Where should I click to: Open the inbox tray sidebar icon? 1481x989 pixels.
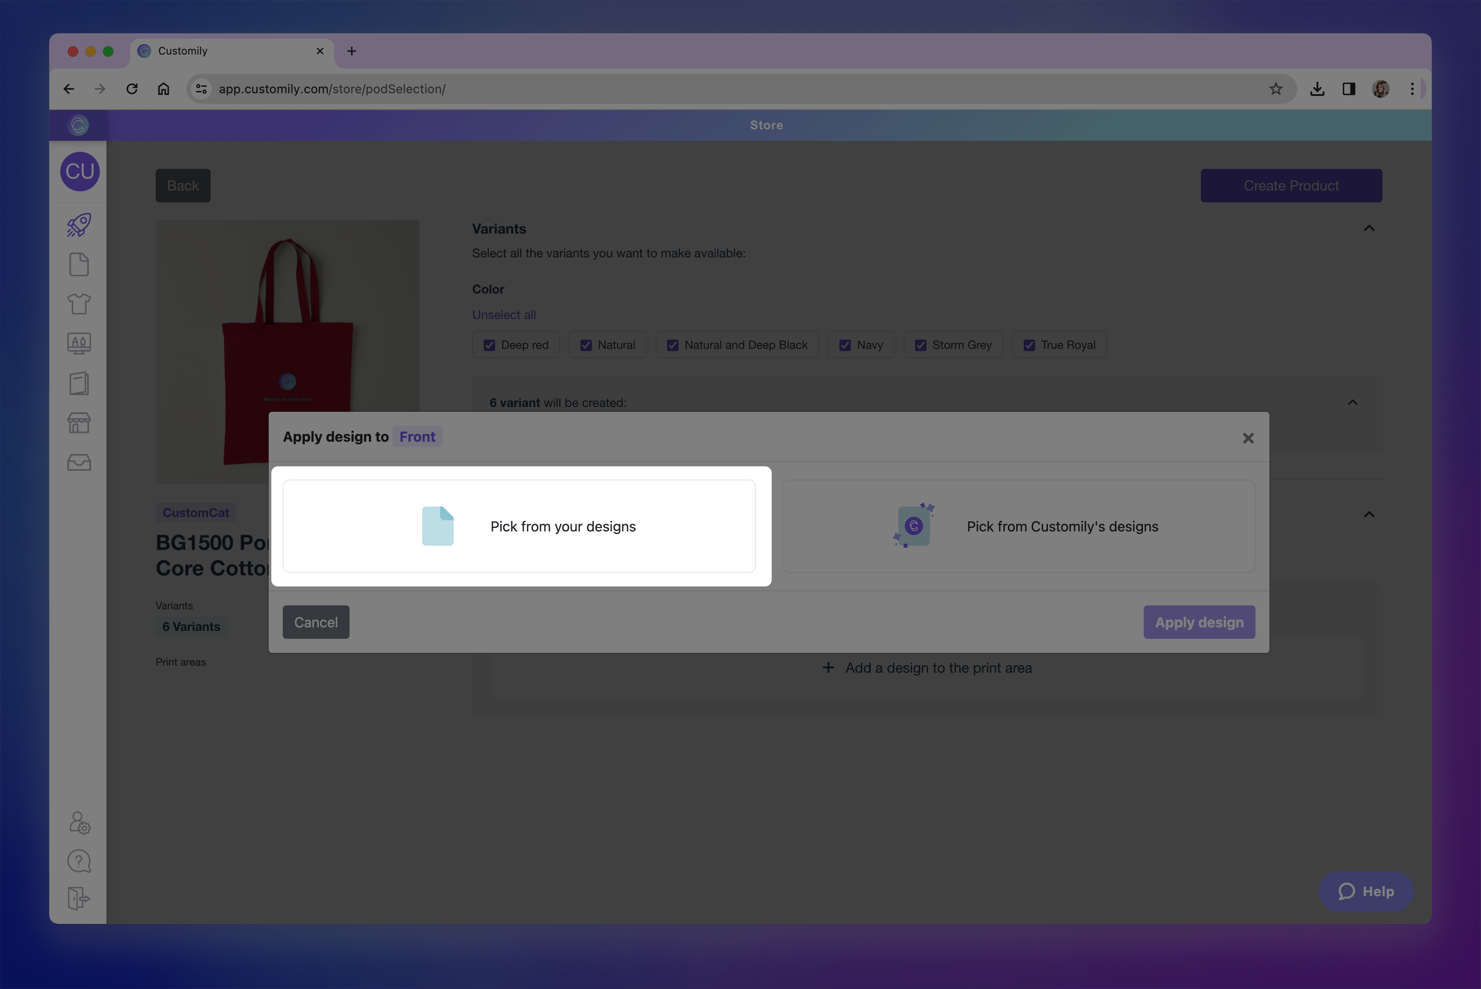point(79,462)
